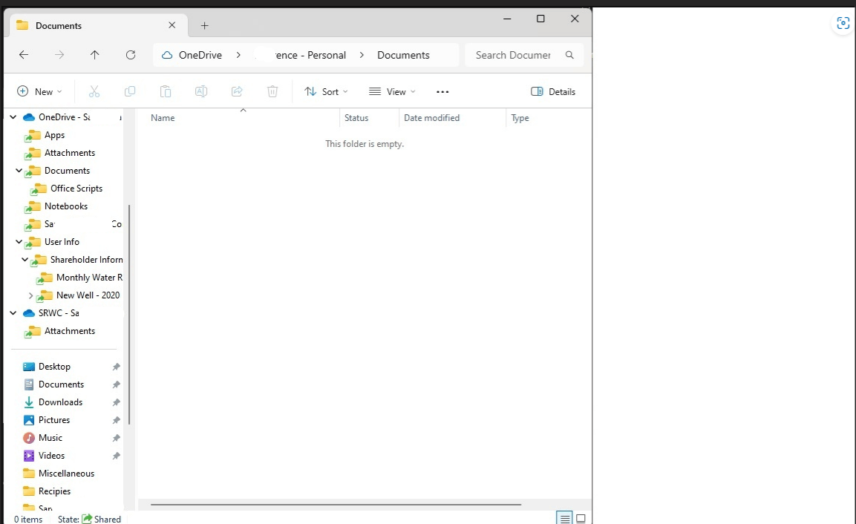This screenshot has height=524, width=856.
Task: Switch to list view in status bar
Action: click(x=581, y=517)
